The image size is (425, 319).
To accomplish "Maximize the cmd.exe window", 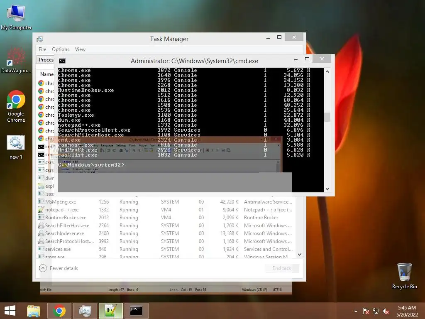I will [307, 59].
